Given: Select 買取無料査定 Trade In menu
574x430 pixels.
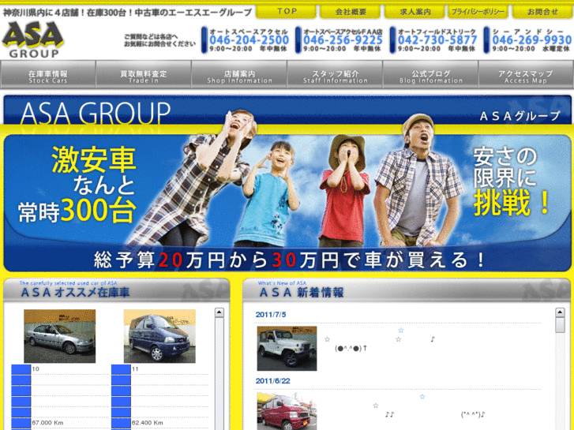Looking at the screenshot, I should coord(144,75).
